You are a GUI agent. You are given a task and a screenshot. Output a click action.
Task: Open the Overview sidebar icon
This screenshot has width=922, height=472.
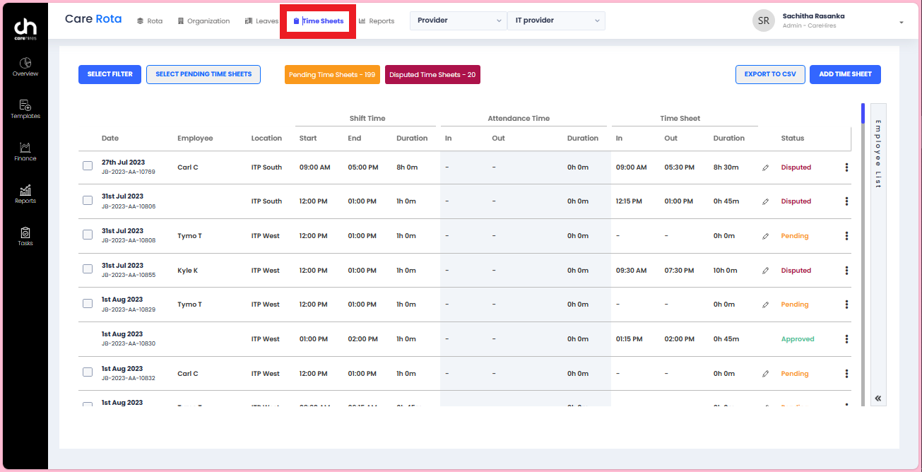click(25, 66)
